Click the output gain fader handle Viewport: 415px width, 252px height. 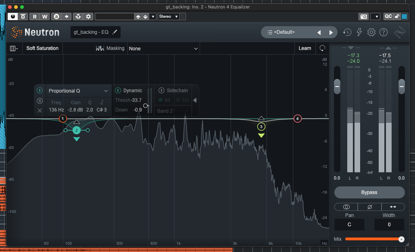[402, 87]
